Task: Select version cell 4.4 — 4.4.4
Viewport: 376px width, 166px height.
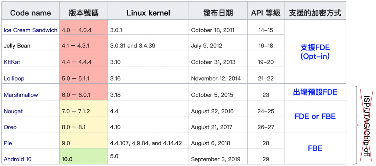Action: coord(84,59)
